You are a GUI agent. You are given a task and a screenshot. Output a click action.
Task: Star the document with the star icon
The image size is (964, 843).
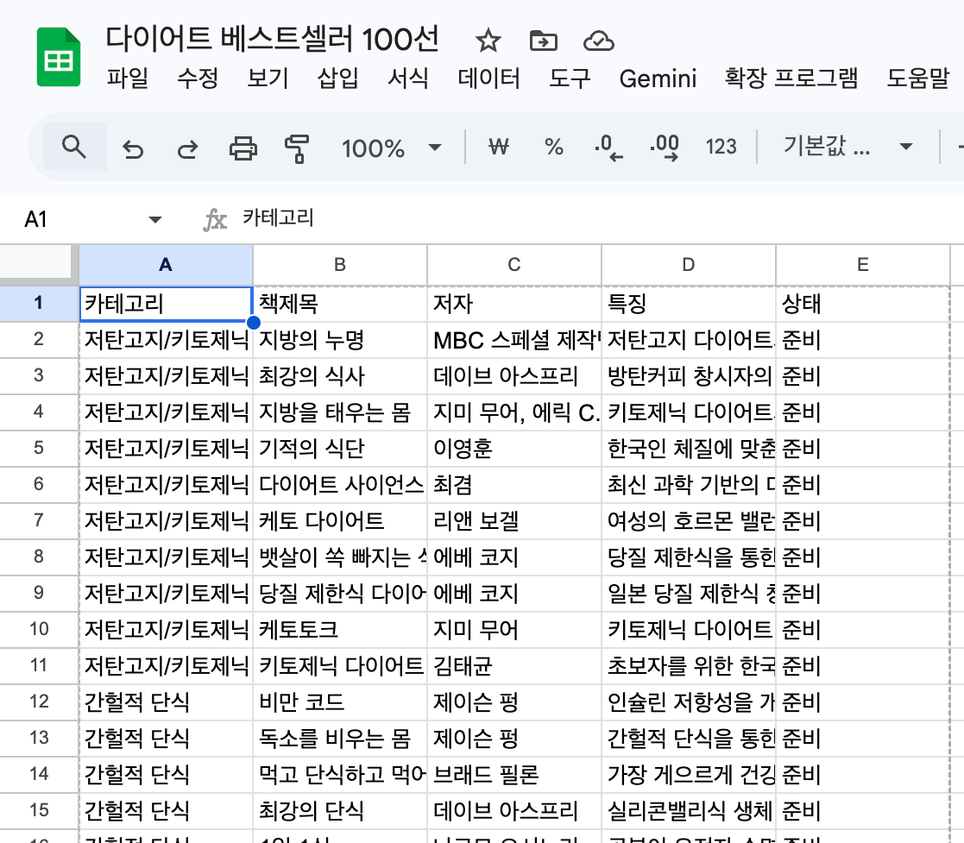488,41
